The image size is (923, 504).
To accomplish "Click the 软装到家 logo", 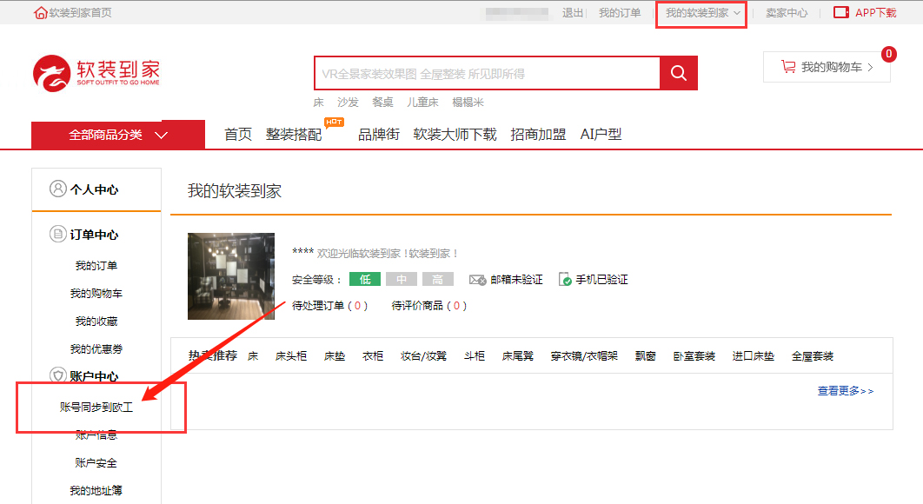I will pyautogui.click(x=96, y=74).
